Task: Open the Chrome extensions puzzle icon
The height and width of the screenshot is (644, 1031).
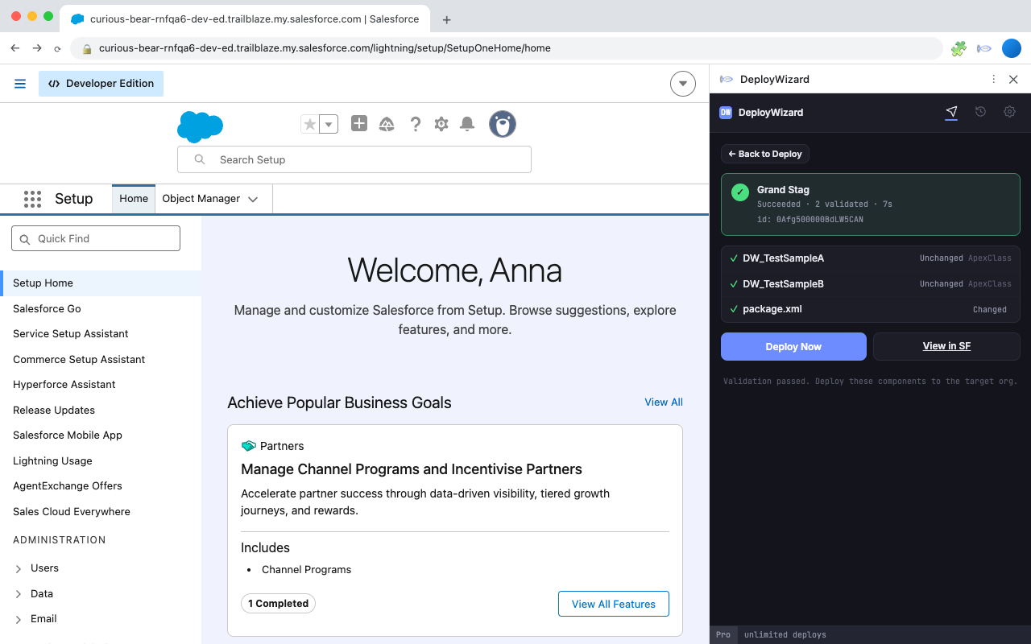Action: 959,48
